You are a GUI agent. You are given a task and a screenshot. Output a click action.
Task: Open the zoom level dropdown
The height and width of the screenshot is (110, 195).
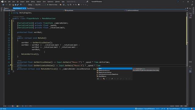coord(6,106)
